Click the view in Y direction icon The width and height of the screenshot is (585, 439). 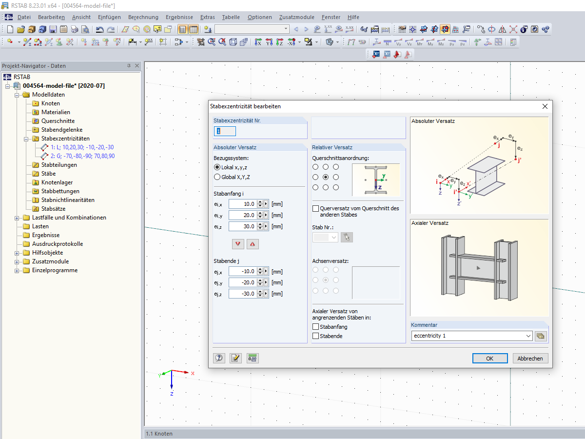269,42
